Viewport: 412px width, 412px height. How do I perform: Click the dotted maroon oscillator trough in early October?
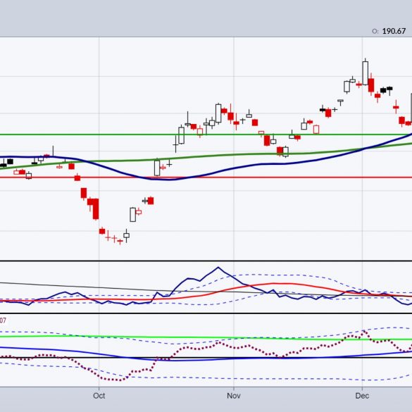tap(113, 380)
